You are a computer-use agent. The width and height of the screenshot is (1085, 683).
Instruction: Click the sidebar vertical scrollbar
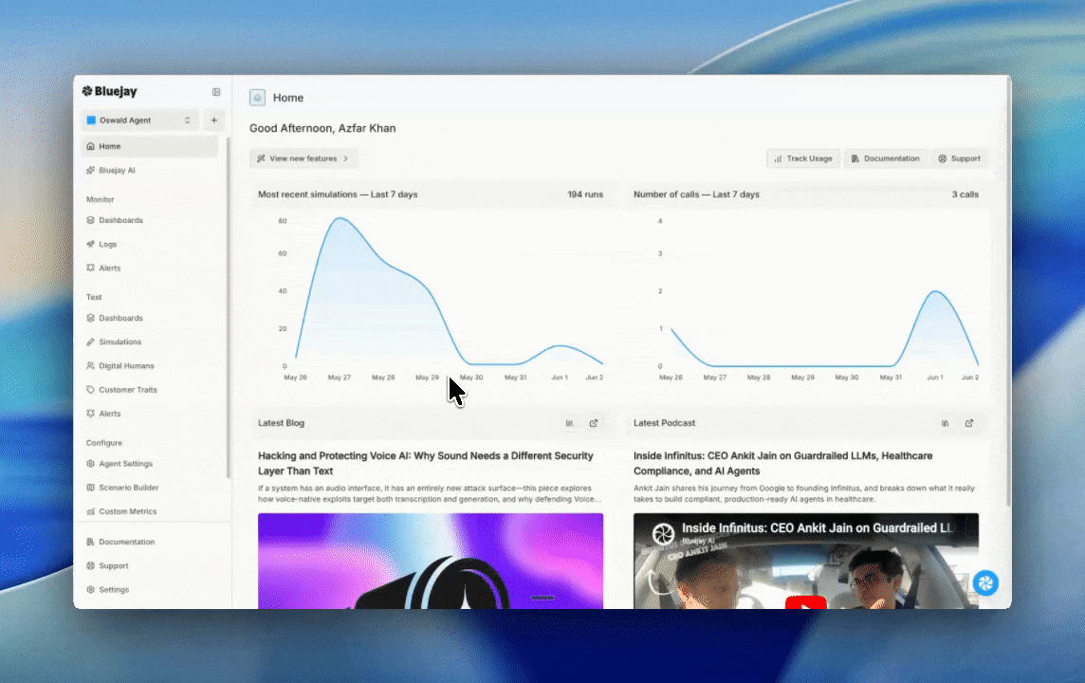coord(228,308)
